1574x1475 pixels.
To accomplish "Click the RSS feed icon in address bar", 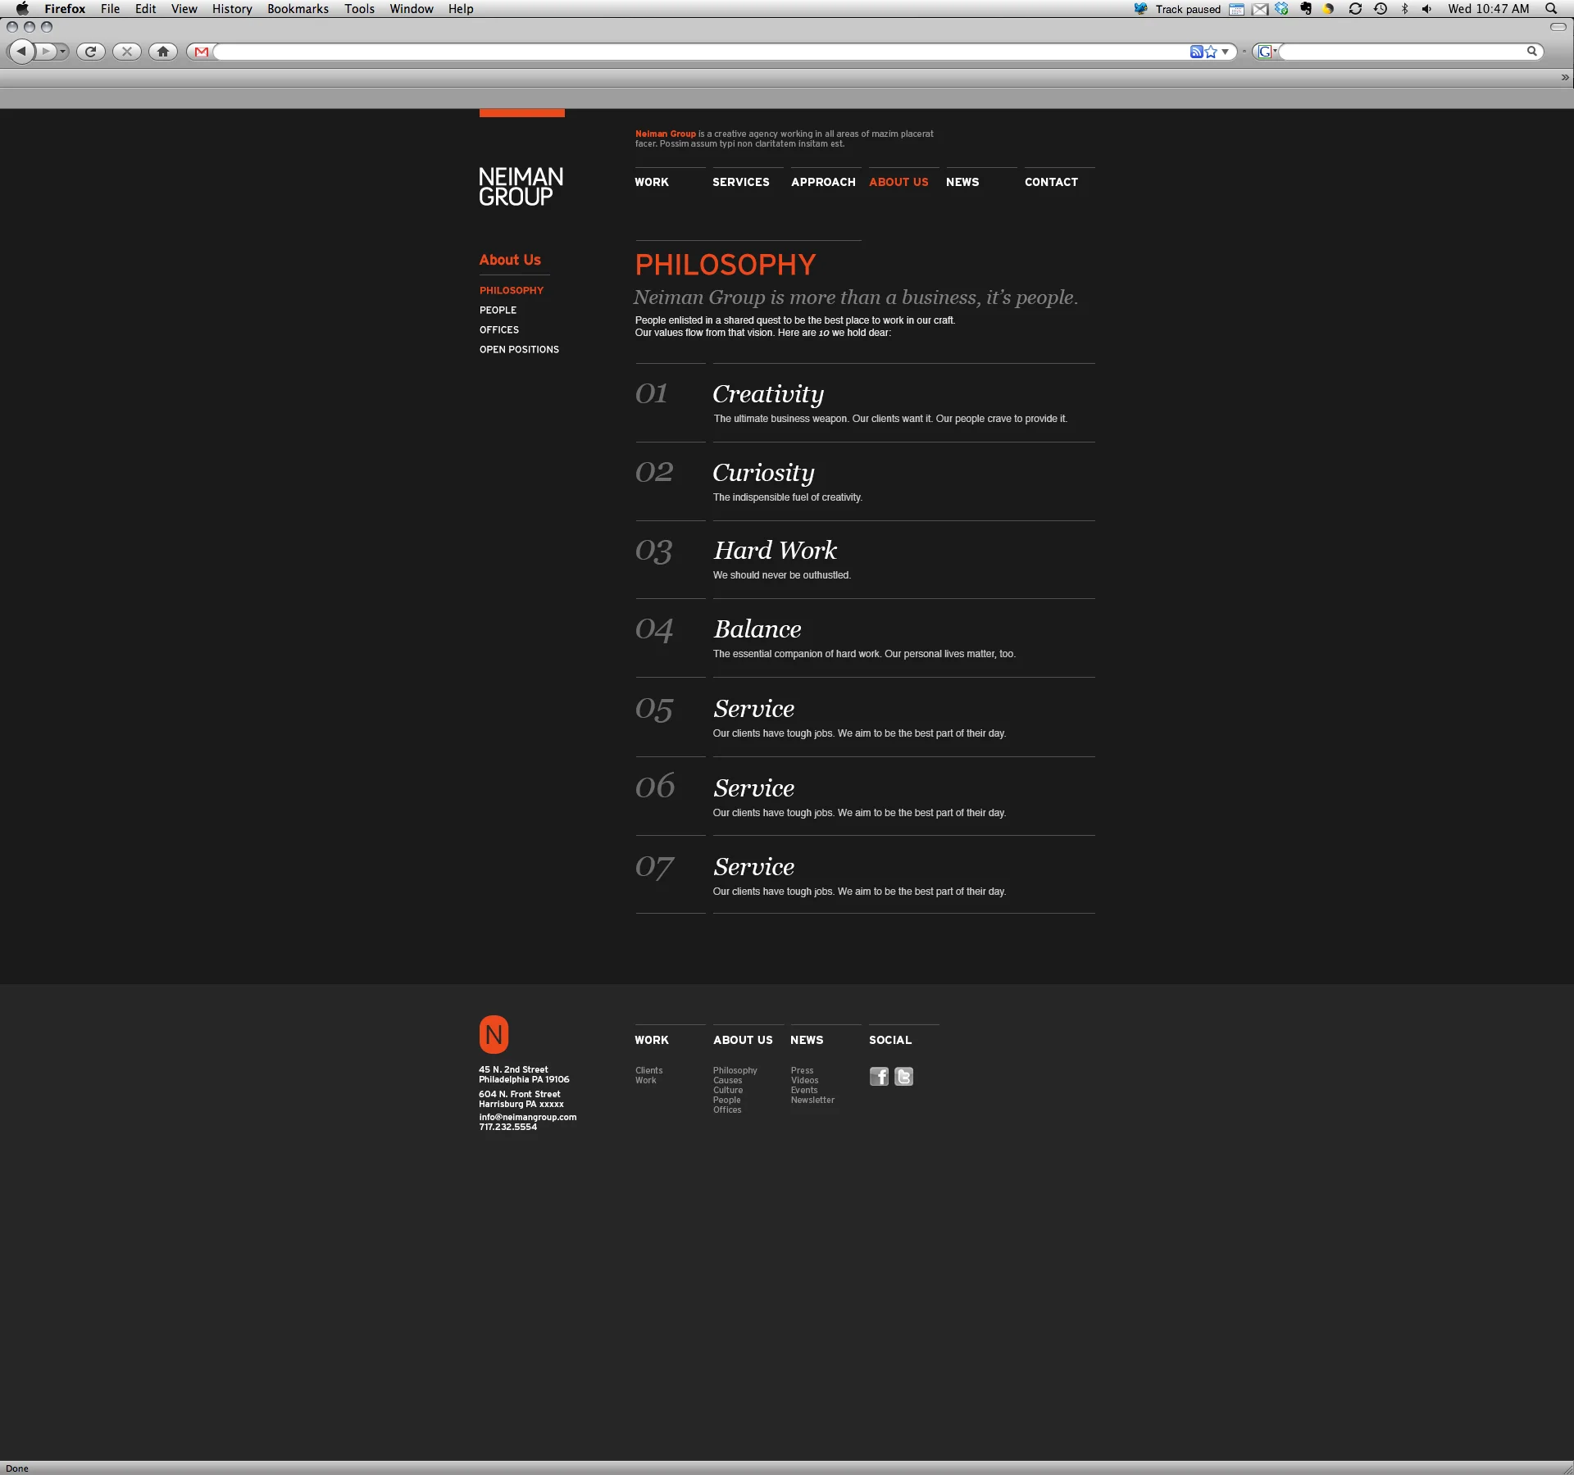I will (1196, 52).
